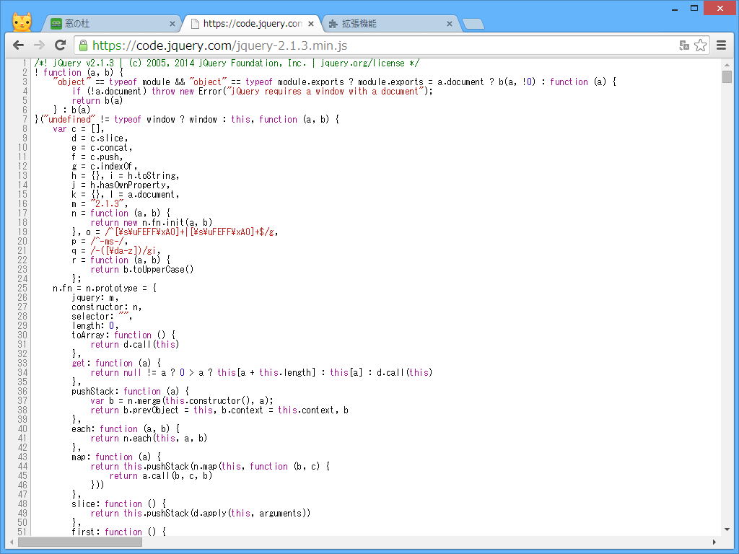Click 'c.slice' on line 9
Screen dimensions: 739x554
[x=107, y=138]
